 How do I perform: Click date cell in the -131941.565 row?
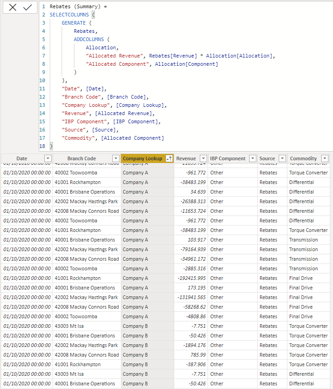pos(27,297)
